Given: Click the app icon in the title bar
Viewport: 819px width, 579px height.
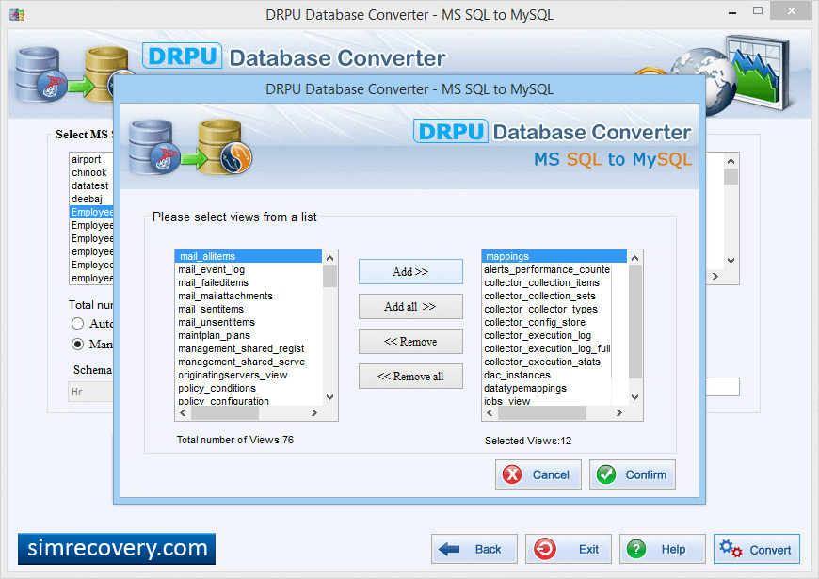Looking at the screenshot, I should click(x=17, y=15).
